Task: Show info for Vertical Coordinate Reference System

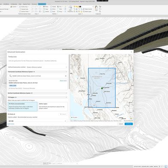Action: [x=32, y=93]
